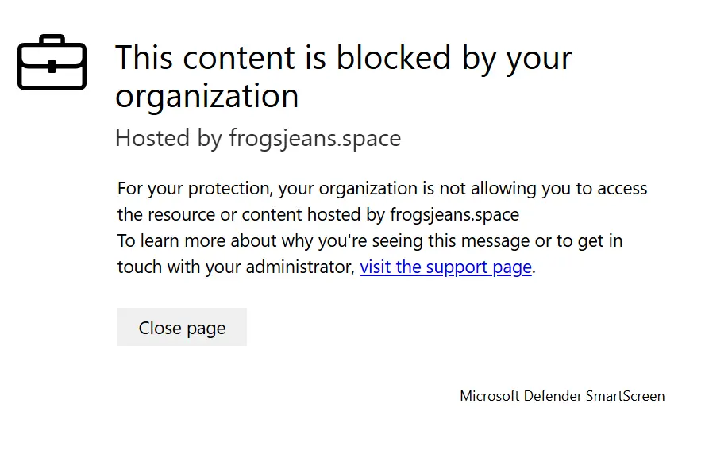This screenshot has width=705, height=469.
Task: Click the 'To learn more about' sentence
Action: (370, 241)
